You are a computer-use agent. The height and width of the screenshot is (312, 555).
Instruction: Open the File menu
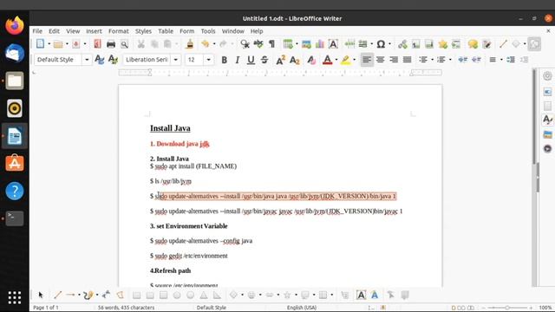click(x=37, y=31)
